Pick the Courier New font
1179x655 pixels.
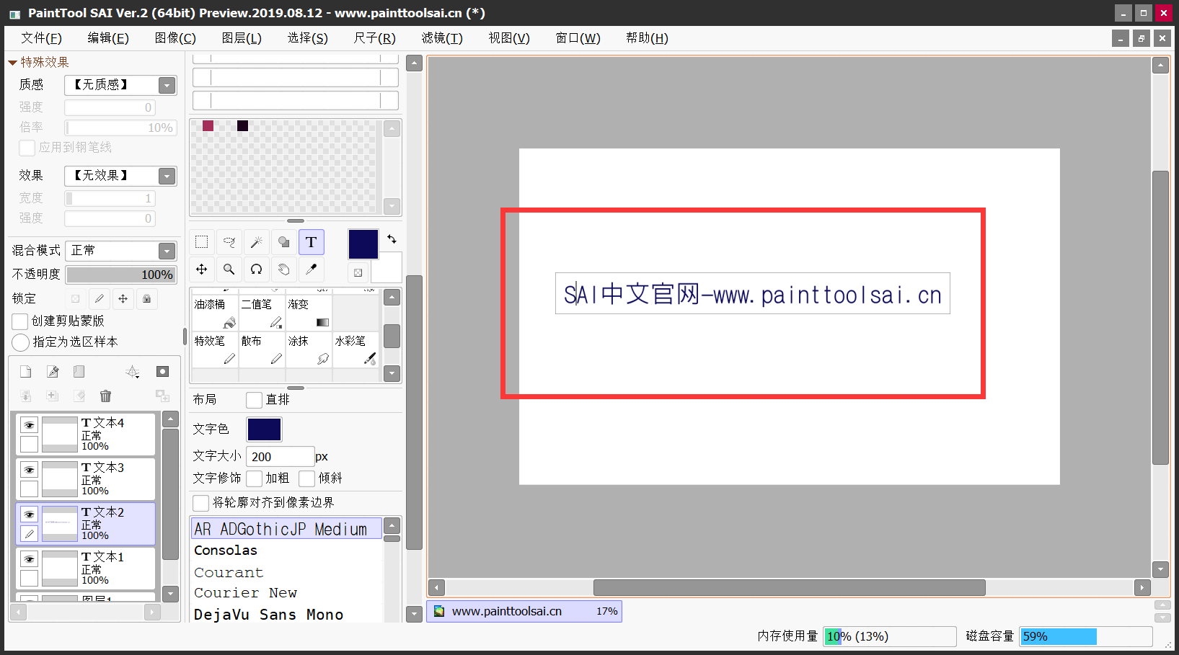point(286,592)
